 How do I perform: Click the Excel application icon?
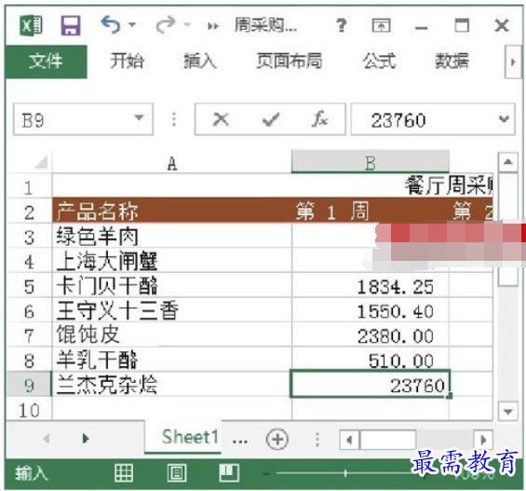click(x=31, y=25)
